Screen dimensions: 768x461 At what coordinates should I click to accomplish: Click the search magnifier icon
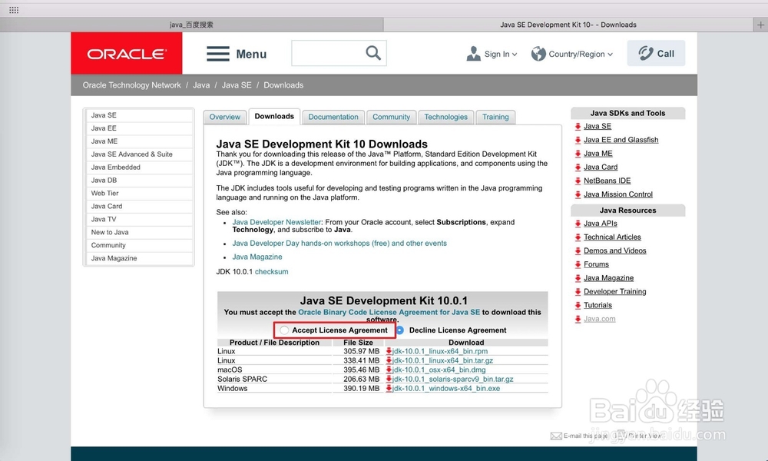coord(373,53)
